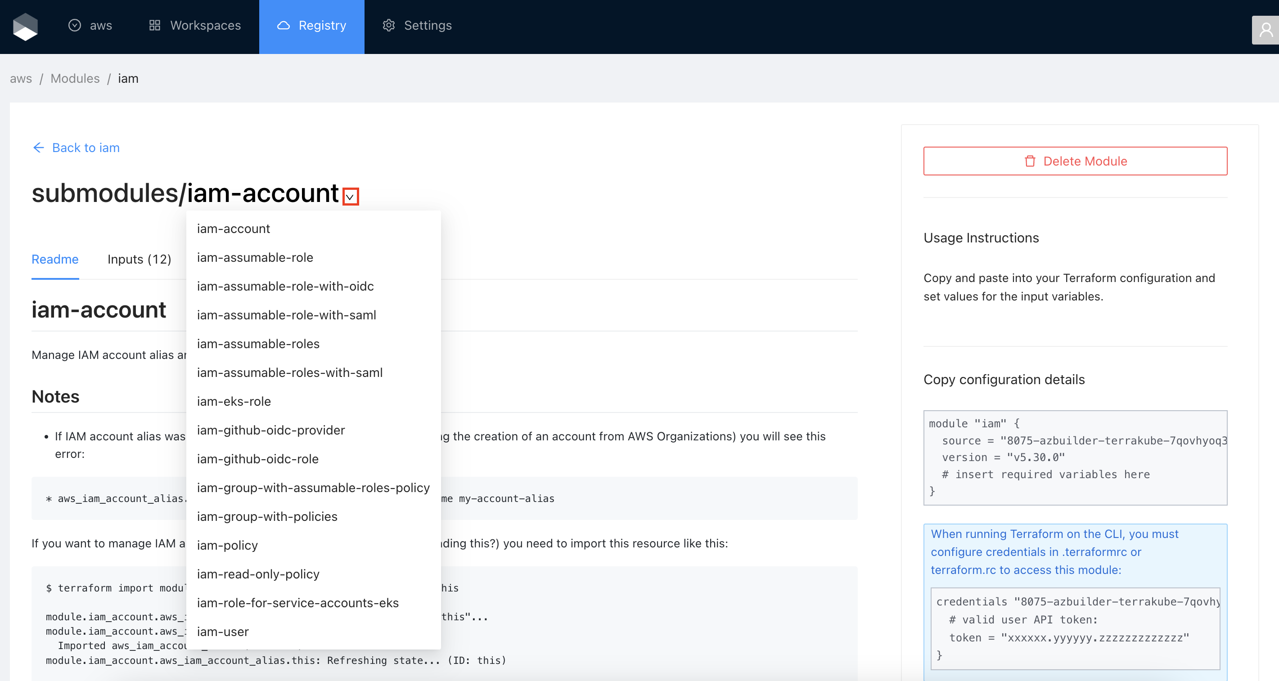The image size is (1279, 681).
Task: Collapse the submodule dropdown chevron
Action: click(350, 197)
